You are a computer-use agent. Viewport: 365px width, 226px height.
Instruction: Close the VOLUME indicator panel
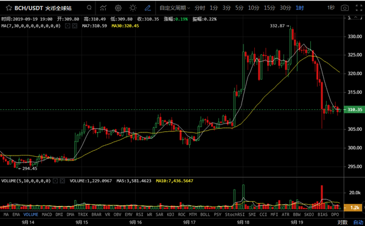63,180
